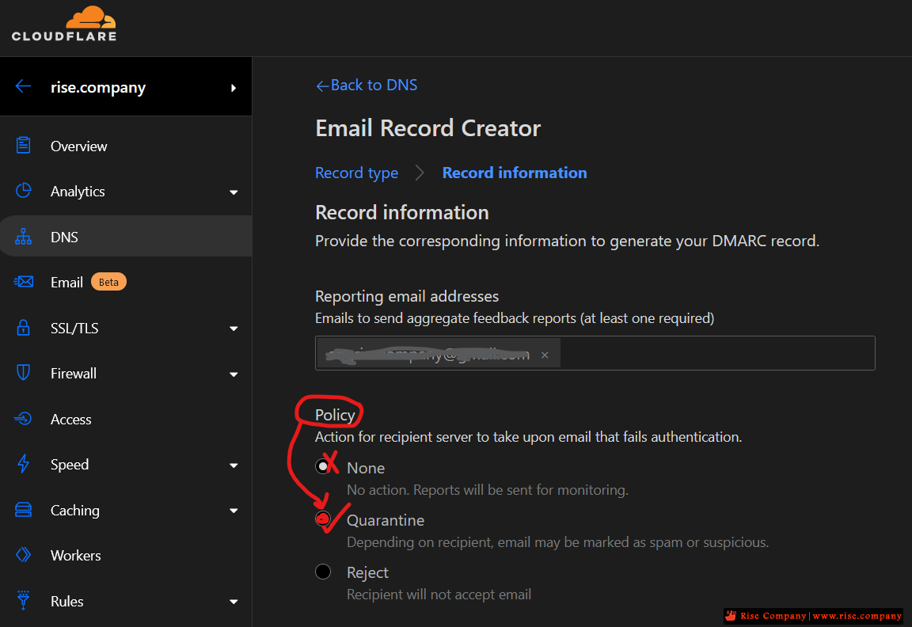The image size is (912, 627).
Task: Click the DNS network tree icon
Action: point(24,237)
